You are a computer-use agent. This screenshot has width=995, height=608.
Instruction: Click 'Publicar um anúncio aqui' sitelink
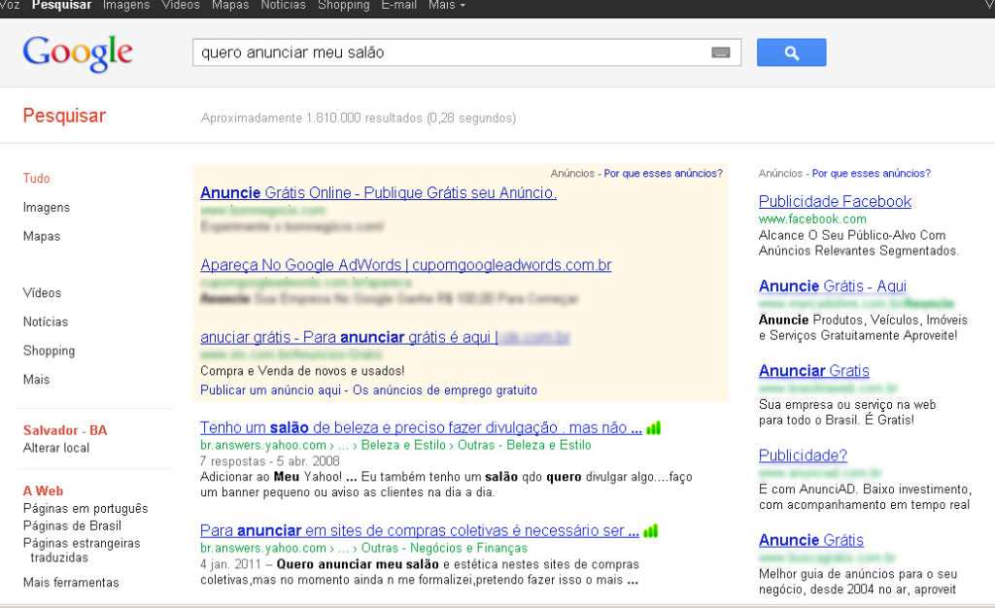(271, 390)
